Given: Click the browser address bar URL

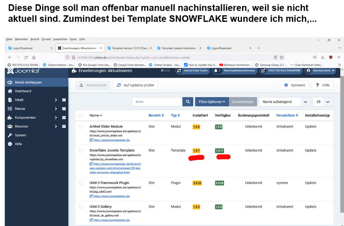Looking at the screenshot, I should click(x=133, y=58).
